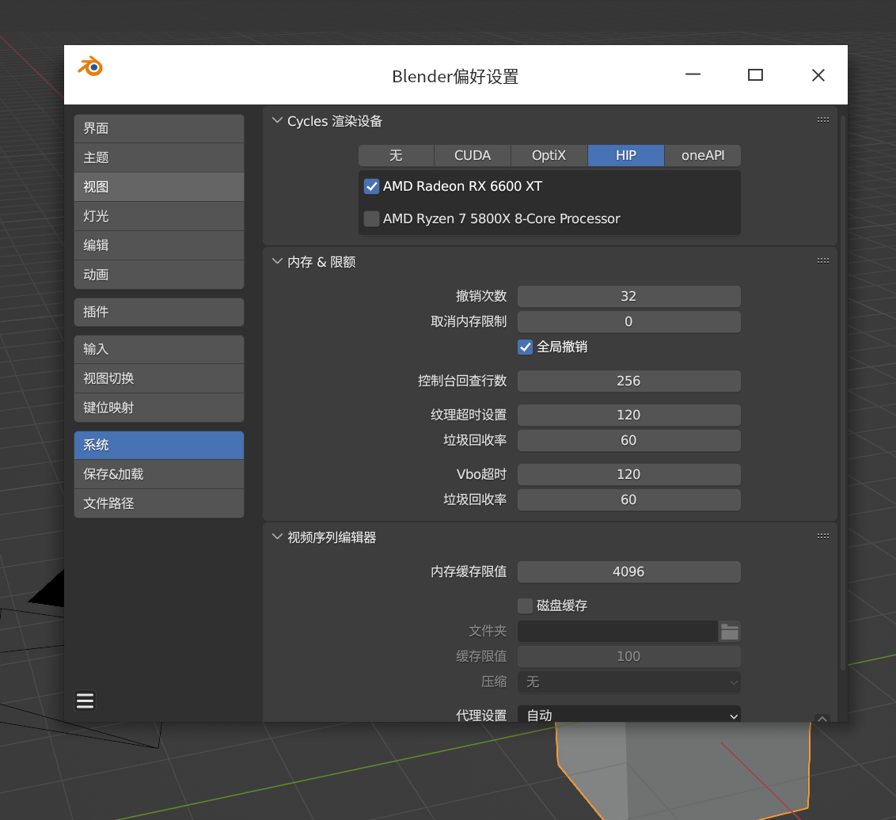Collapse the 视频序列编辑器 section
This screenshot has height=820, width=896.
tap(277, 537)
